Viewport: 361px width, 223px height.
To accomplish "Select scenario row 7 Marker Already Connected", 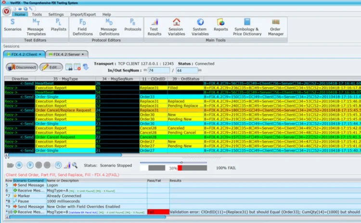I will (183, 196).
